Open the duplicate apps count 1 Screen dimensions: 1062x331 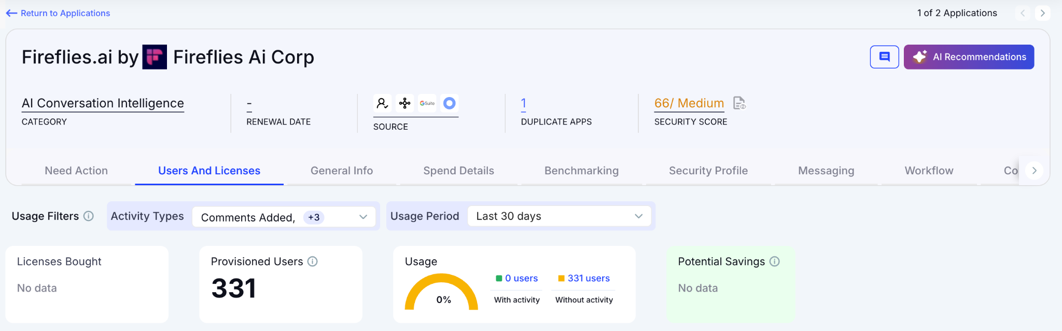point(523,103)
